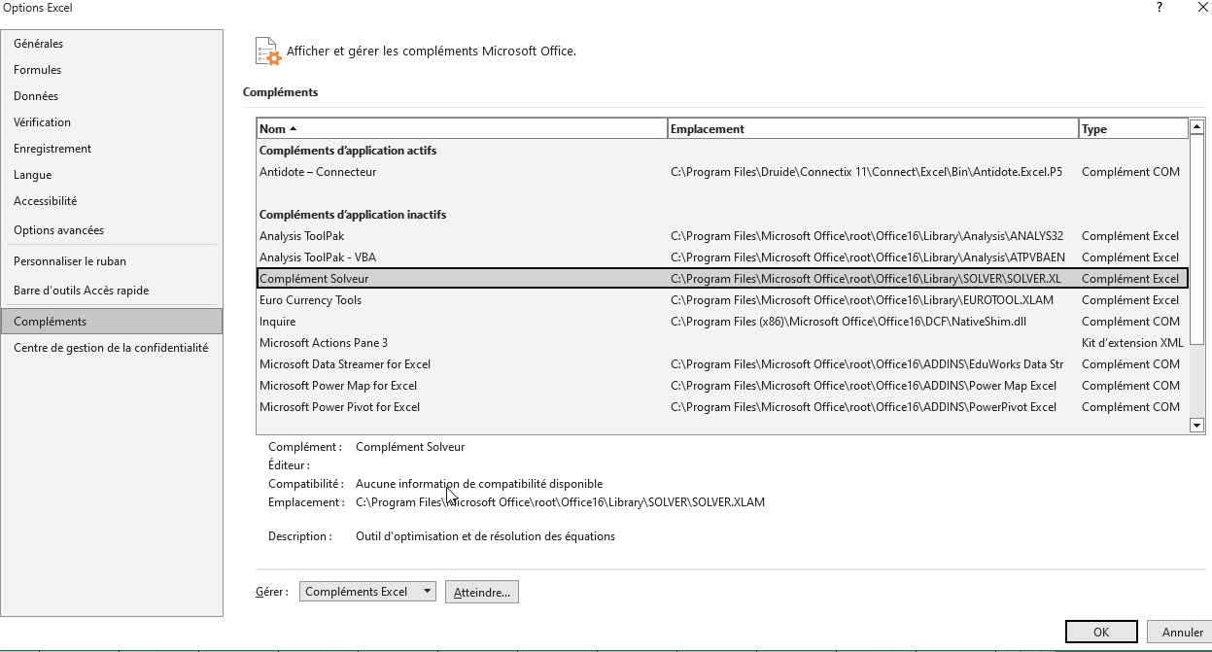The width and height of the screenshot is (1212, 652).
Task: Sort list by Emplacement column header
Action: (x=874, y=129)
